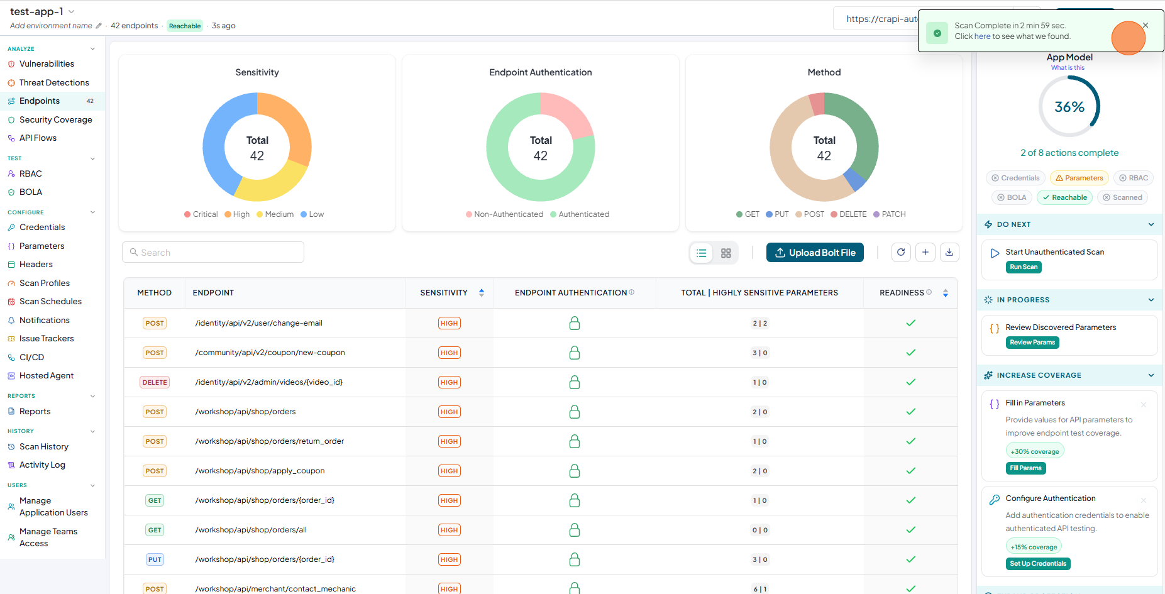Edit the environment name pencil icon
This screenshot has width=1165, height=594.
(x=99, y=26)
